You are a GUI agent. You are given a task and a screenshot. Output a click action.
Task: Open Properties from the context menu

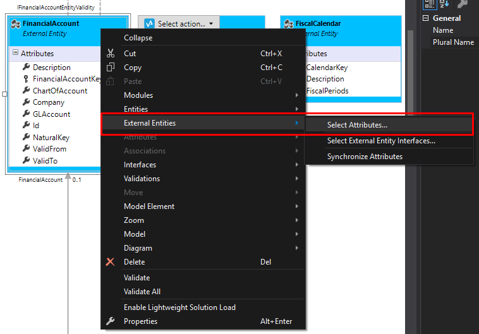(x=203, y=321)
